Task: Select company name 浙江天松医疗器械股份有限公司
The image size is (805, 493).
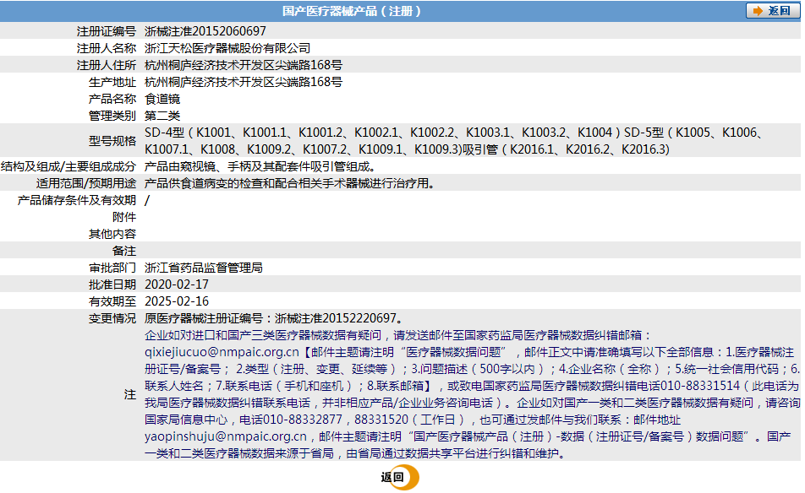Action: pos(227,48)
